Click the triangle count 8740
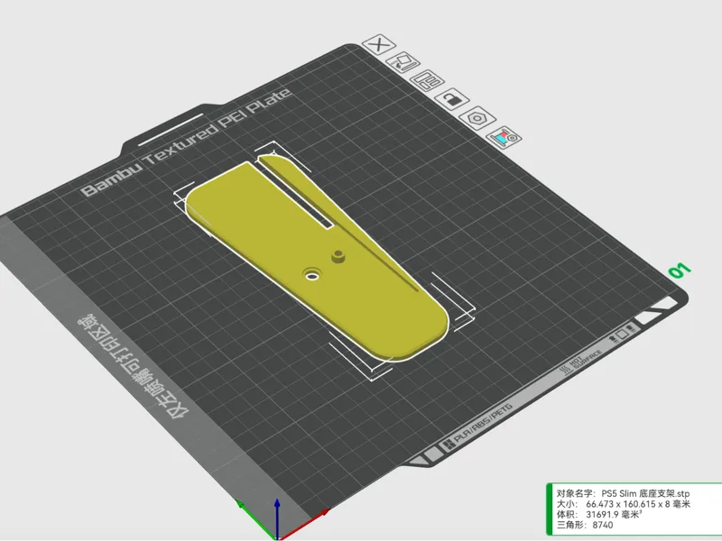This screenshot has height=541, width=722. click(x=603, y=525)
